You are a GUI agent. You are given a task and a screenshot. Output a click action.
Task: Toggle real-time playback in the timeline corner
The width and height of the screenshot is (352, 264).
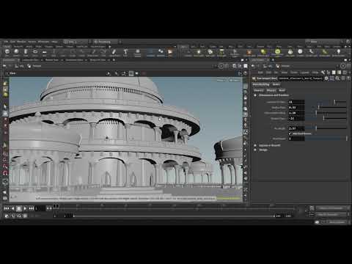point(7,216)
